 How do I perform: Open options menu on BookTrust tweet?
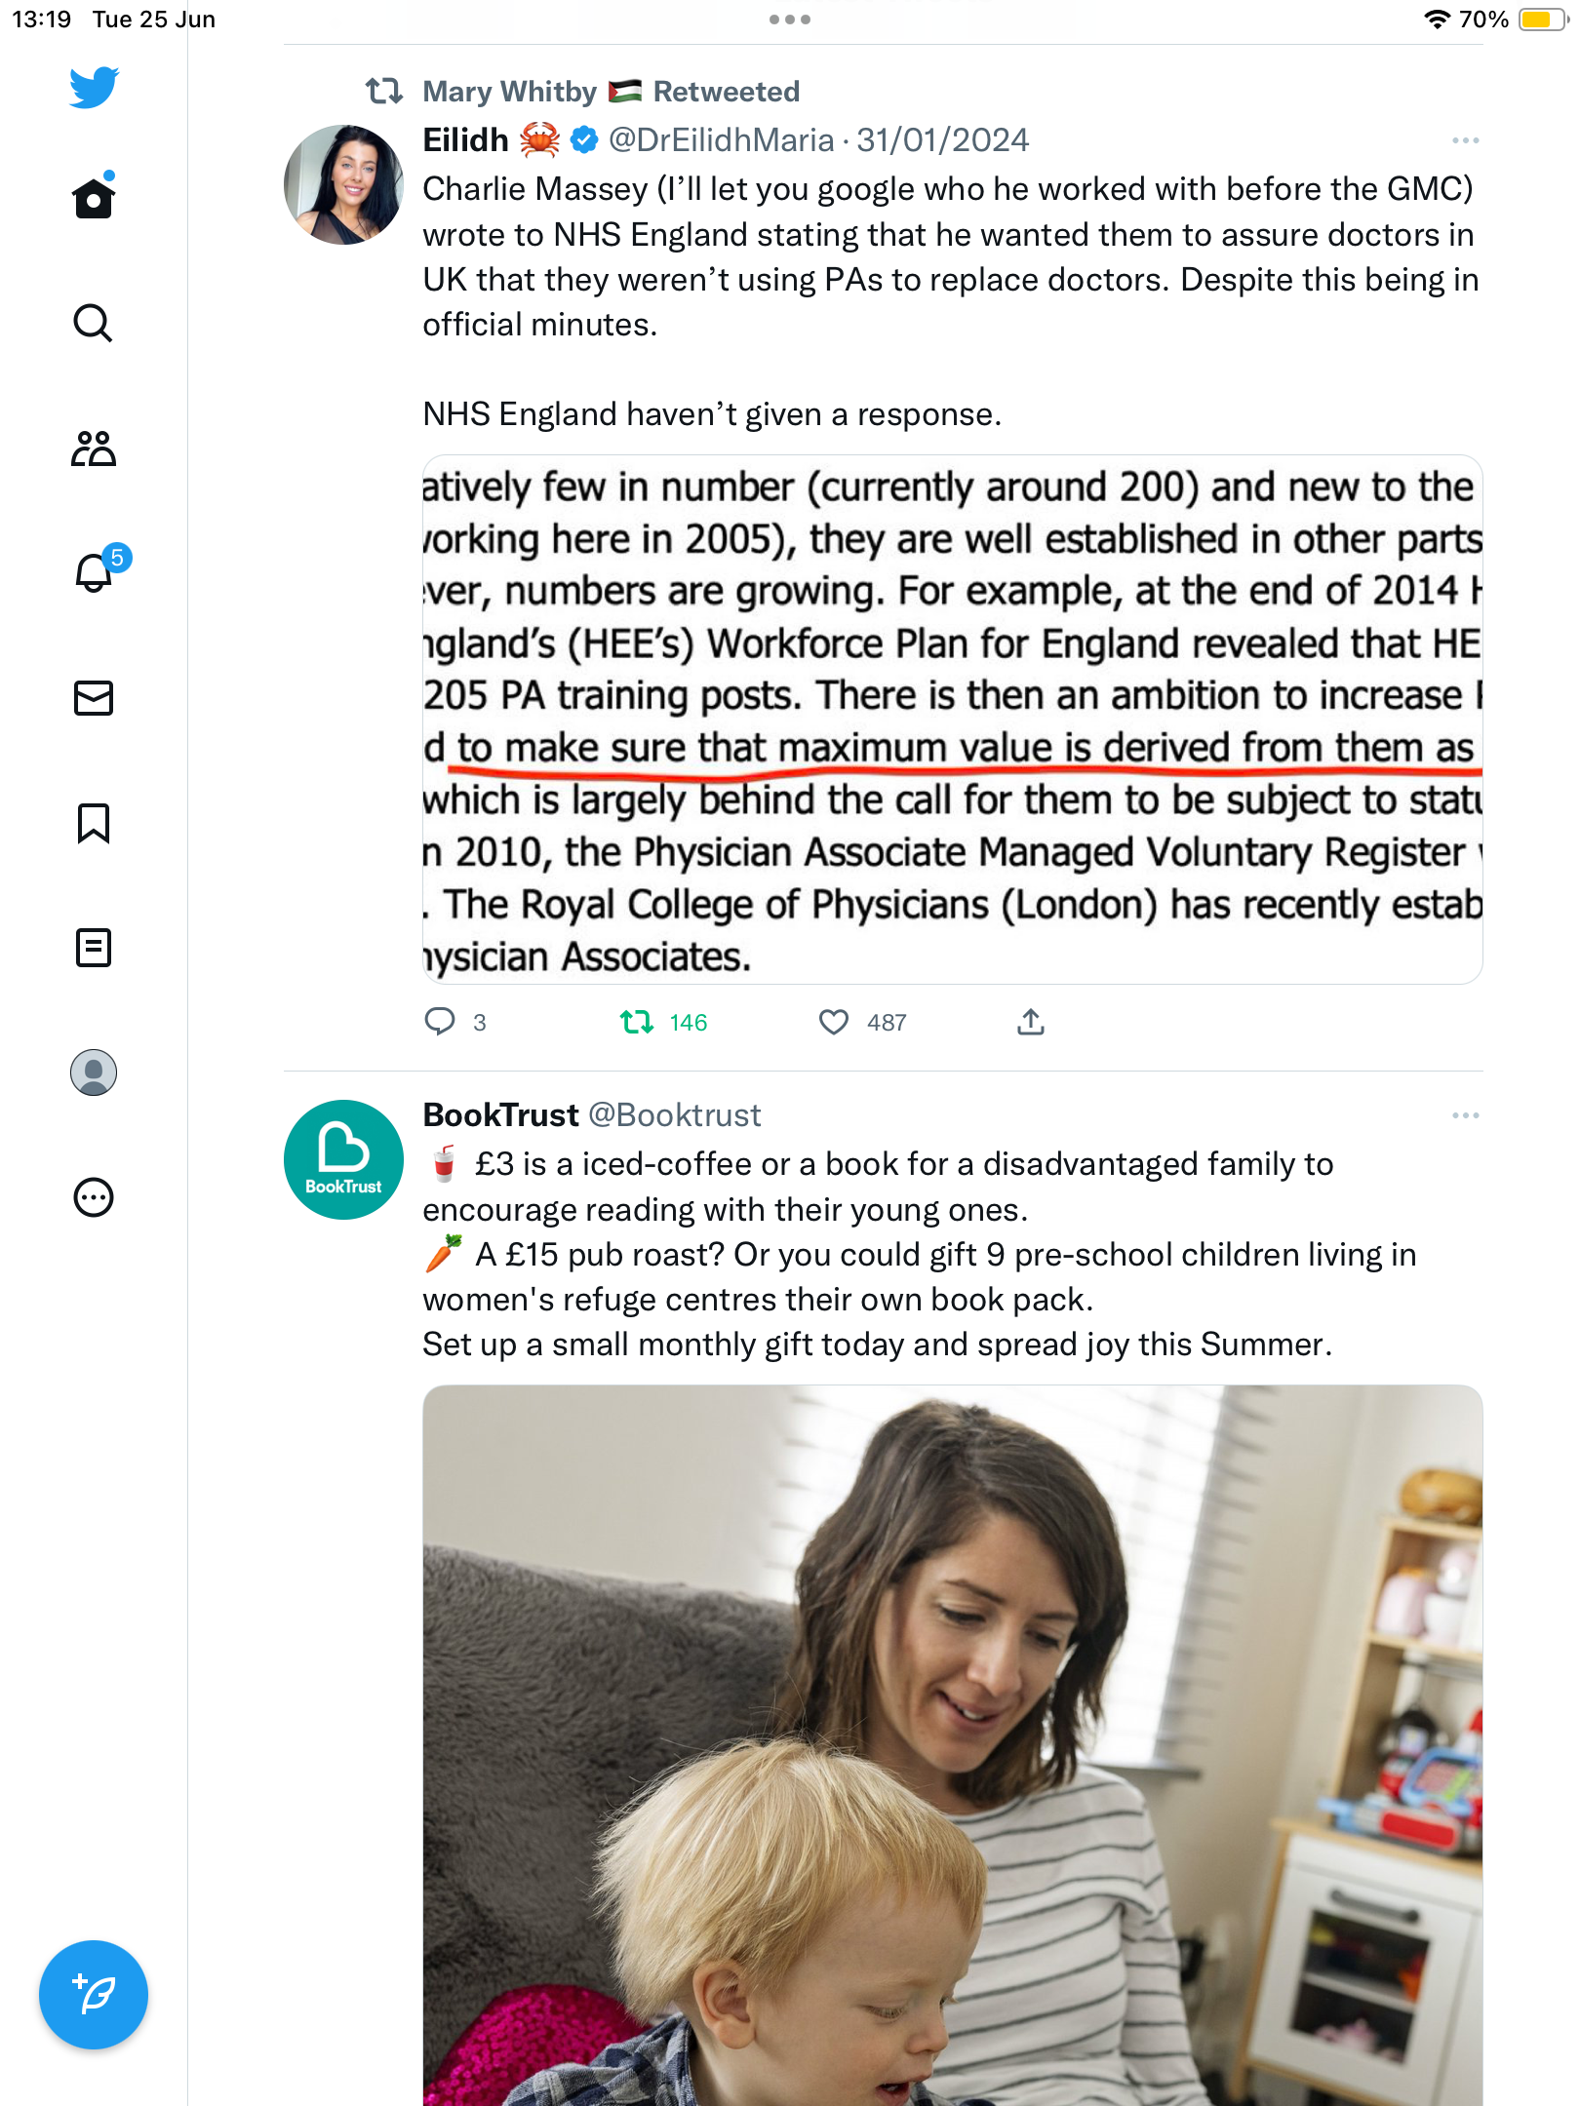click(1465, 1115)
